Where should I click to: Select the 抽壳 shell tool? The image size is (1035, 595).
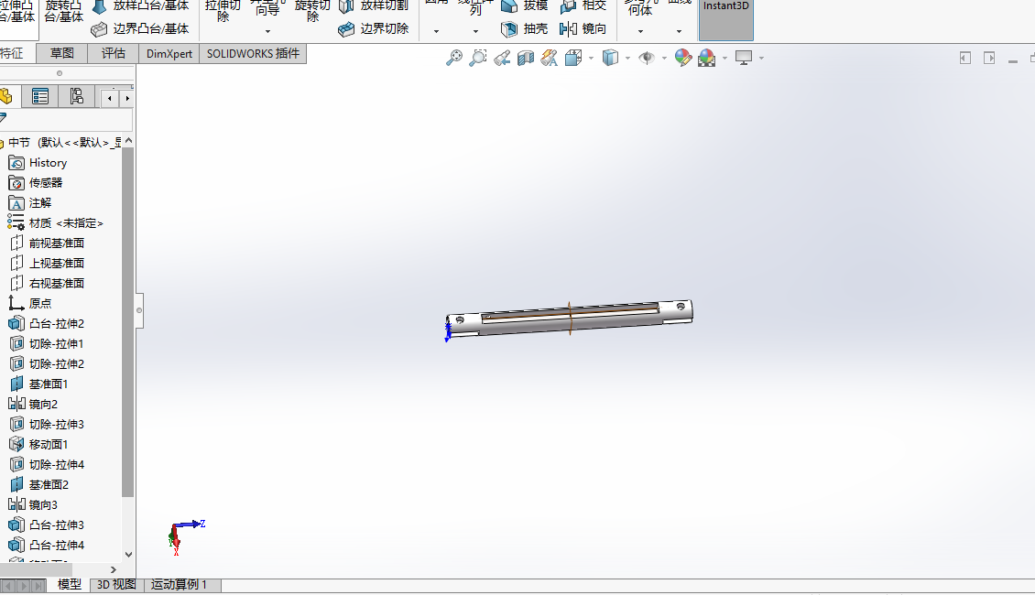pos(525,29)
